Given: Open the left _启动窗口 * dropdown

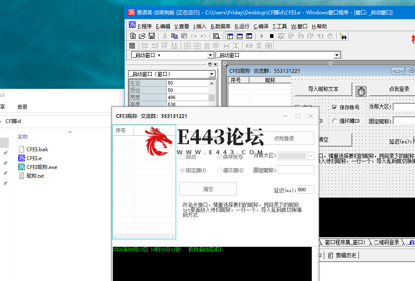Looking at the screenshot, I should (210, 55).
